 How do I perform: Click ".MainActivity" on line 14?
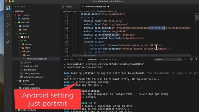click(112, 21)
